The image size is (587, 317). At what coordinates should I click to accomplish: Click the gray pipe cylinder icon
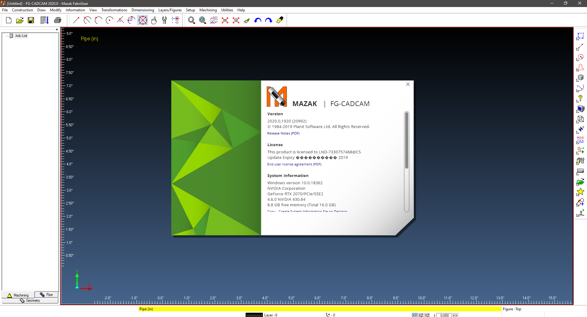tap(580, 171)
